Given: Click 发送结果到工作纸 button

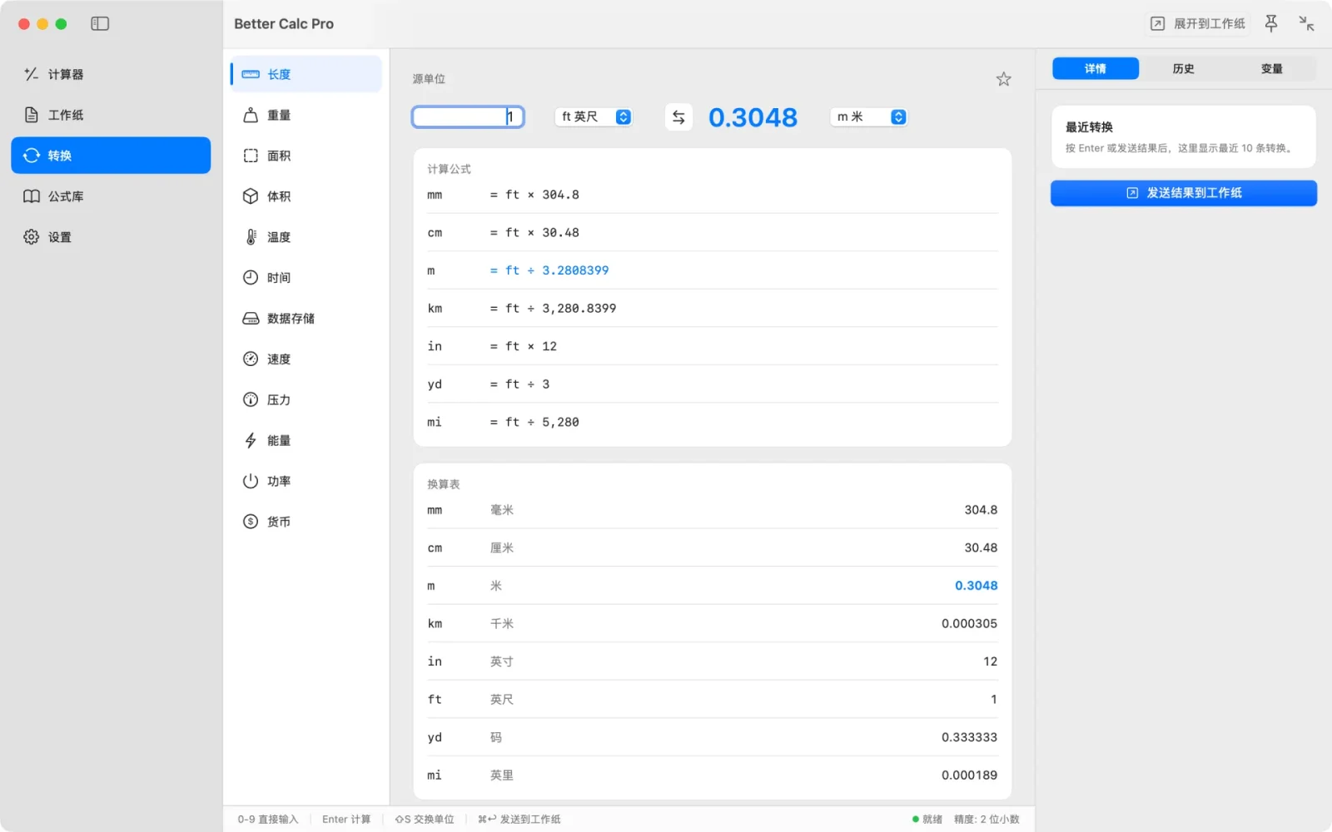Looking at the screenshot, I should point(1184,193).
